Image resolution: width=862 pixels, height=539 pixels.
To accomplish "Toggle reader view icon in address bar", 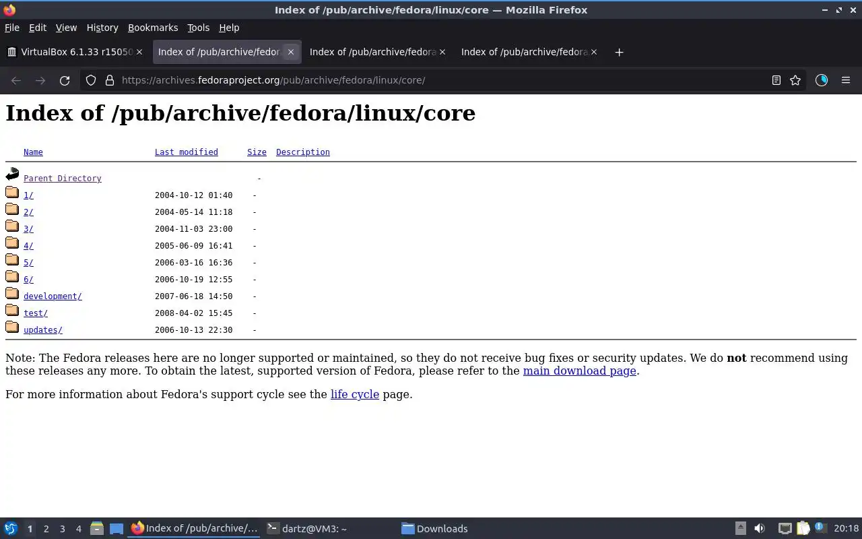I will [x=776, y=80].
